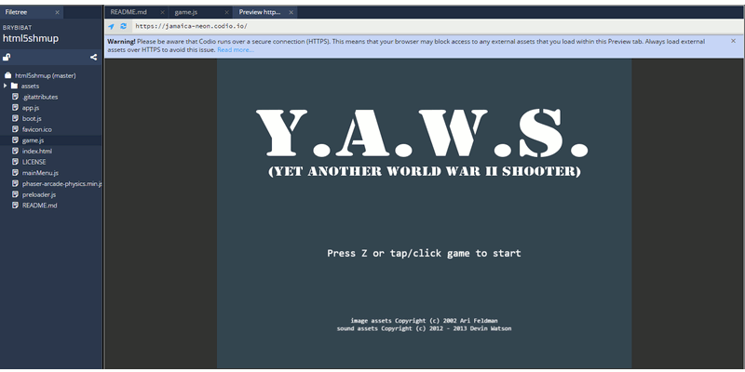
Task: Expand the assets folder
Action: pos(6,86)
